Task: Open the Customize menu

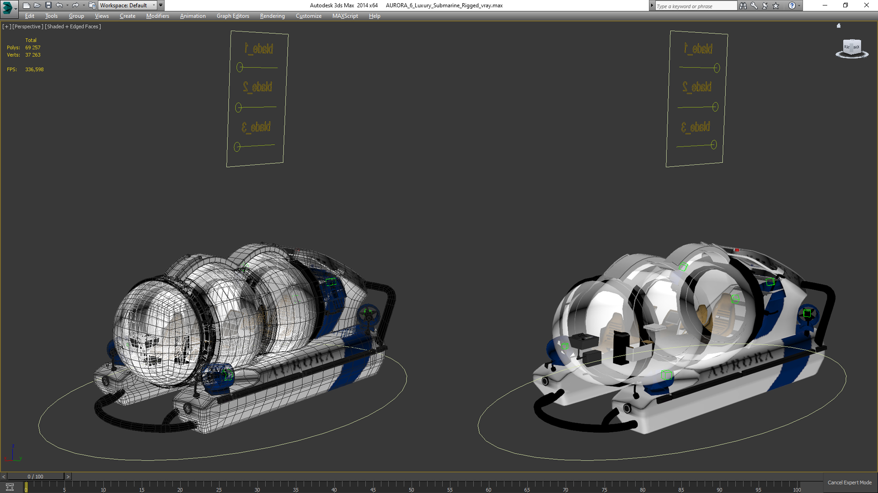Action: (308, 16)
